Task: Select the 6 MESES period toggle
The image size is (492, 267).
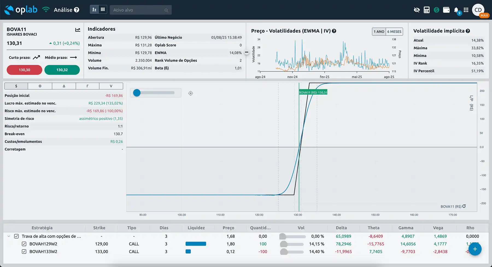Action: (394, 31)
